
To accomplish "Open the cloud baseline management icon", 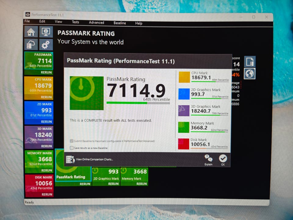I will [x=31, y=45].
